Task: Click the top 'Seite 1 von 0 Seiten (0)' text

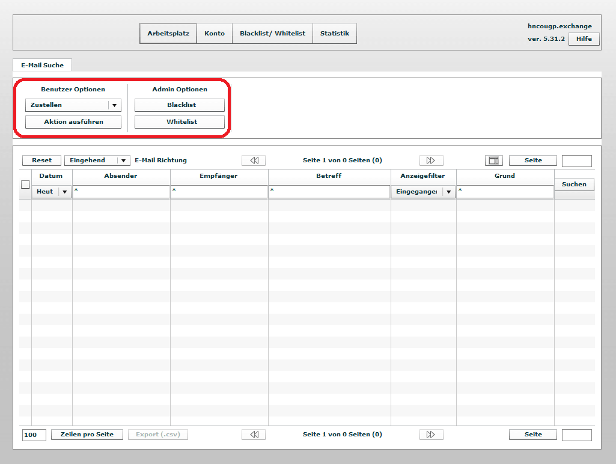Action: coord(342,160)
